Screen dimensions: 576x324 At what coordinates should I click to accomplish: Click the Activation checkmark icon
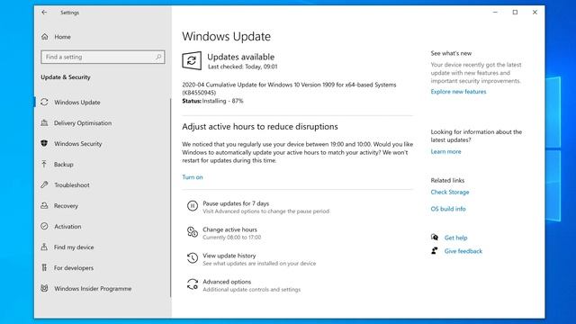pyautogui.click(x=44, y=226)
